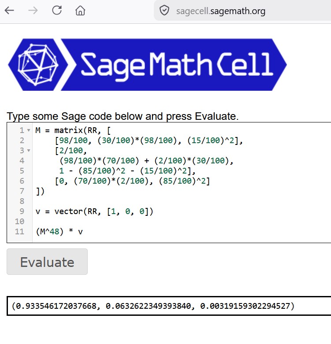The width and height of the screenshot is (331, 344).
Task: Run the code with Evaluate
Action: point(47,262)
